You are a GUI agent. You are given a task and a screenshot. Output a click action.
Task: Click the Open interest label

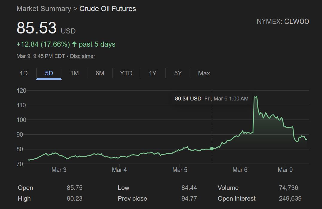[237, 199]
